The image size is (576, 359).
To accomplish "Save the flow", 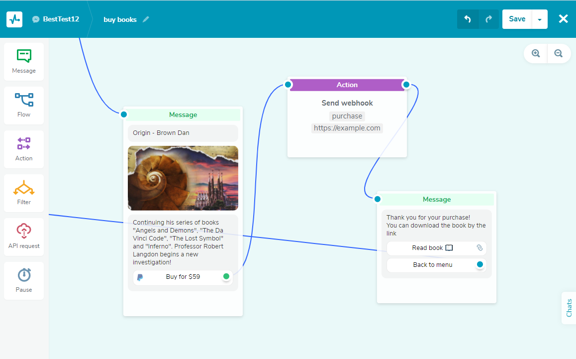I will point(517,19).
